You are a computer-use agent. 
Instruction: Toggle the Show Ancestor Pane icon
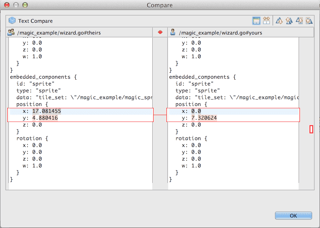256,21
